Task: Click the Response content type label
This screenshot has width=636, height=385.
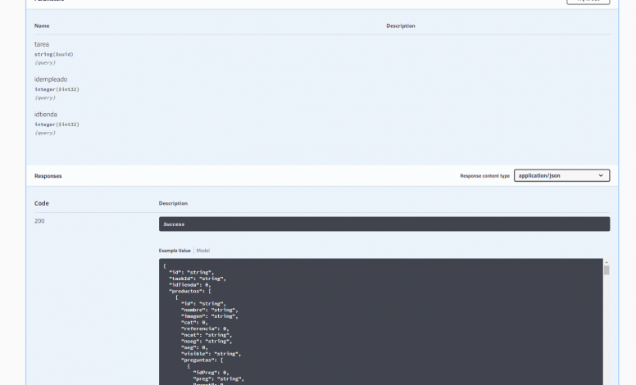Action: 484,175
